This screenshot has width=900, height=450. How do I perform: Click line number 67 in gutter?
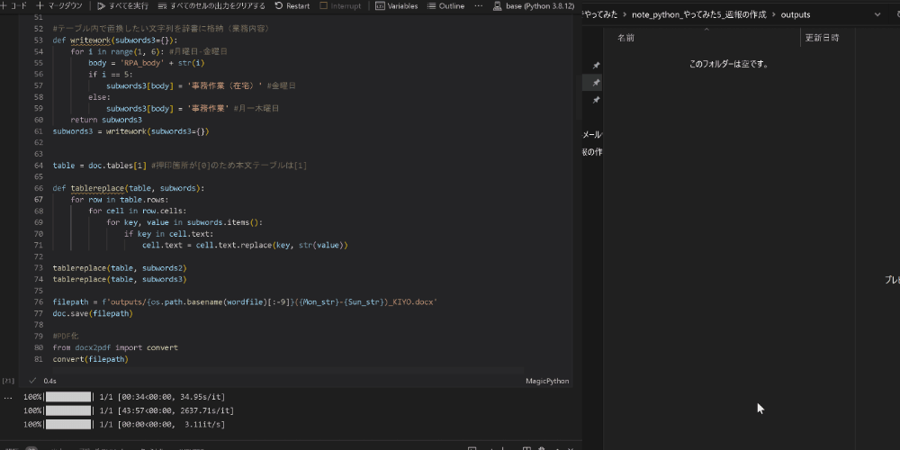coord(39,200)
